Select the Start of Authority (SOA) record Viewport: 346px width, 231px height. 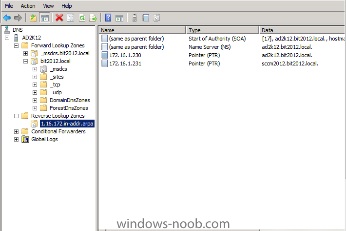point(217,39)
